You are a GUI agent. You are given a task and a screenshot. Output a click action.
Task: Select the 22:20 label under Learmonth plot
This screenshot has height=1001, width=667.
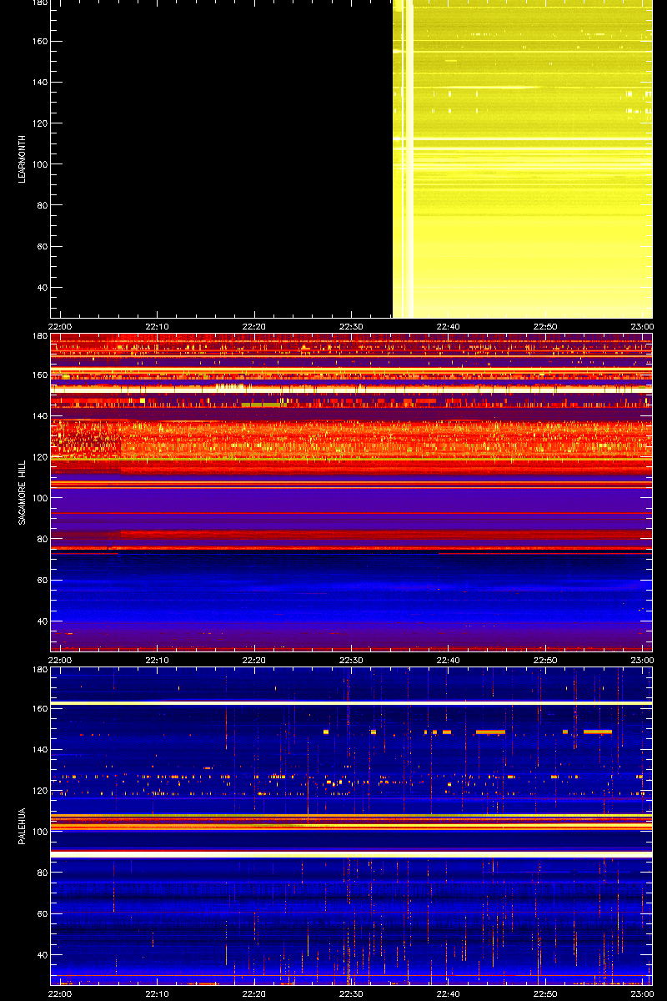[254, 326]
